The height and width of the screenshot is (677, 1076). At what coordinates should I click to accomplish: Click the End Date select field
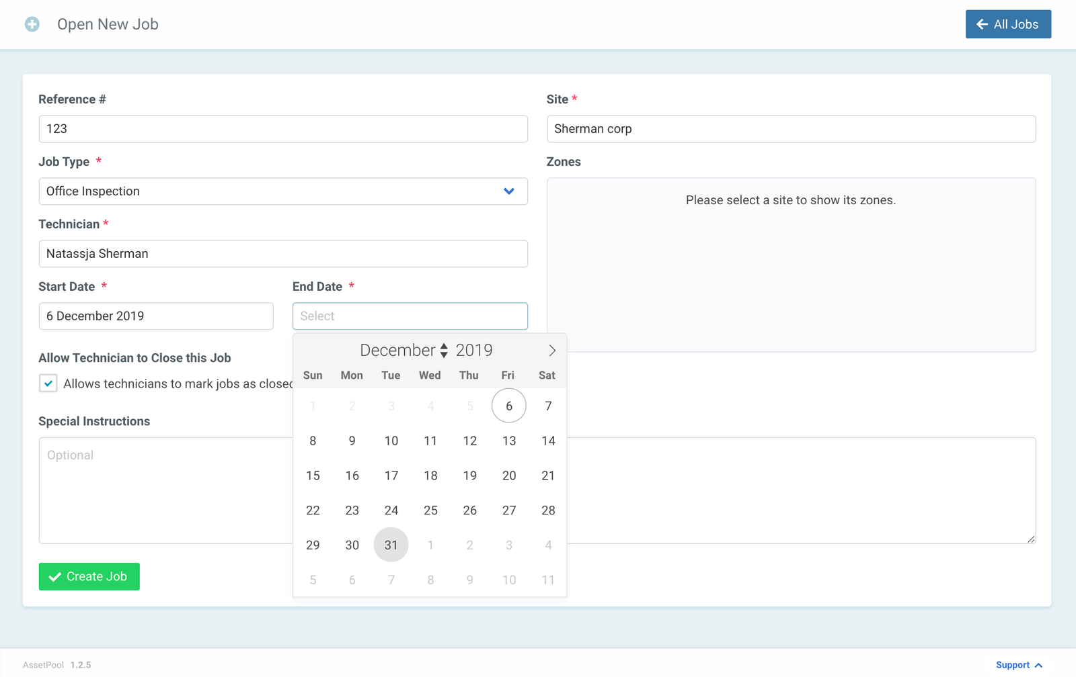coord(410,316)
